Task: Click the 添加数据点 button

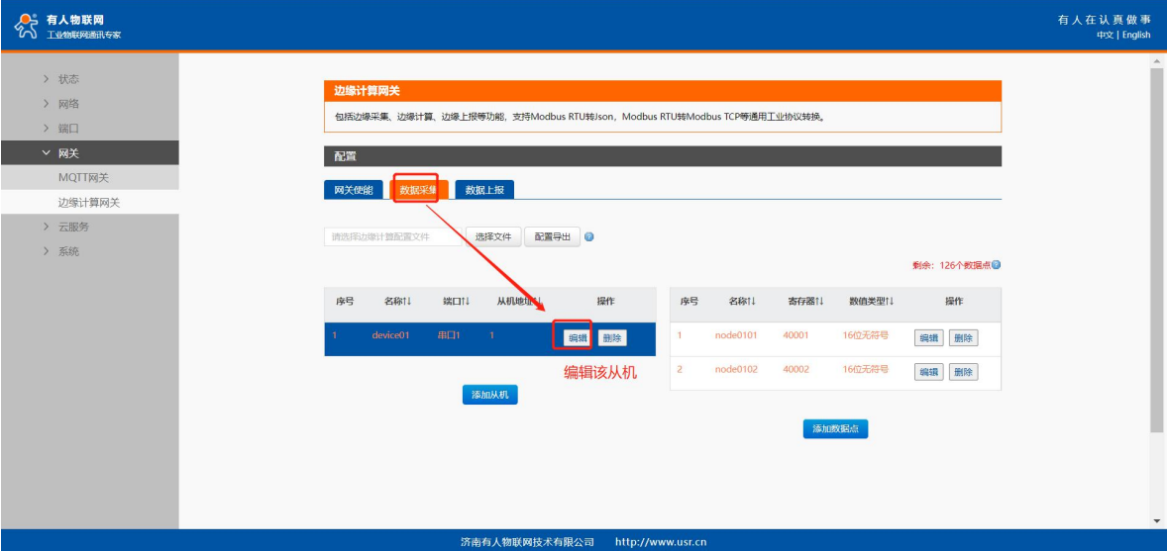Action: (835, 428)
